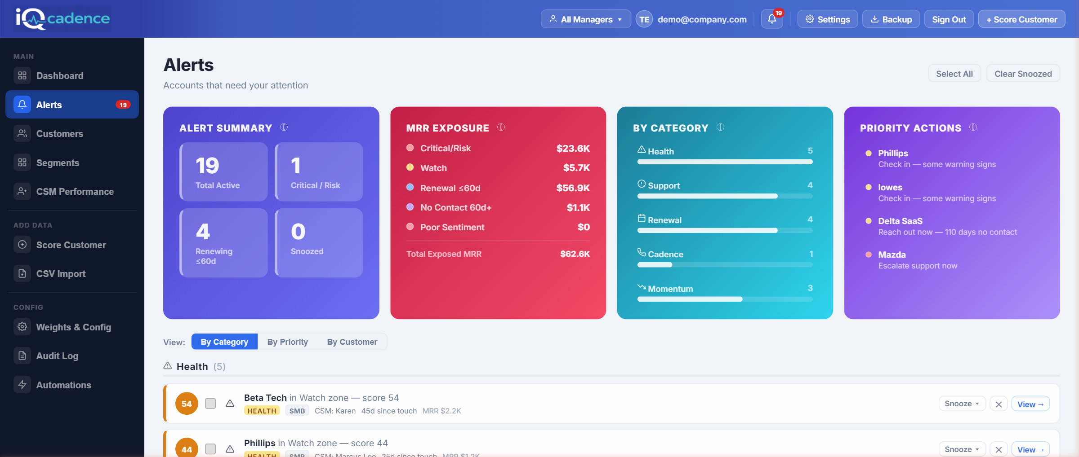
Task: Click the Automations lightning icon
Action: click(x=22, y=385)
